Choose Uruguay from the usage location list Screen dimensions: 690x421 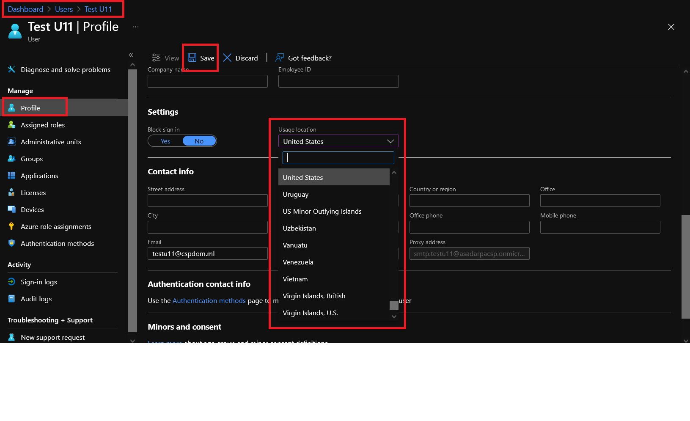tap(296, 195)
